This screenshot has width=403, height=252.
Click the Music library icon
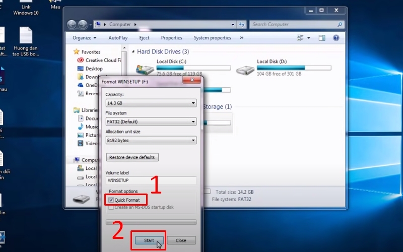81,127
